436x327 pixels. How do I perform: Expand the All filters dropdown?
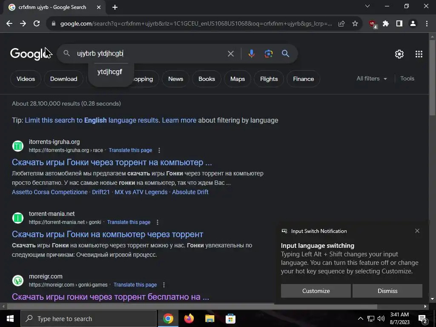pyautogui.click(x=372, y=79)
